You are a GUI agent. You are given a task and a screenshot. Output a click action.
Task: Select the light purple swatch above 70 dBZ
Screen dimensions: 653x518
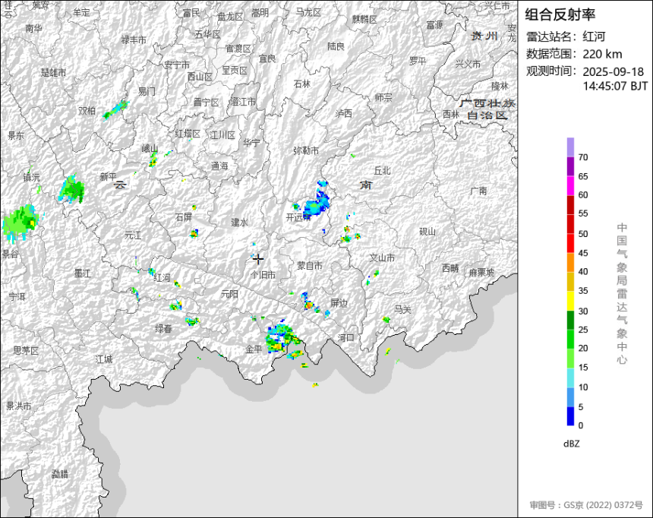pyautogui.click(x=570, y=147)
